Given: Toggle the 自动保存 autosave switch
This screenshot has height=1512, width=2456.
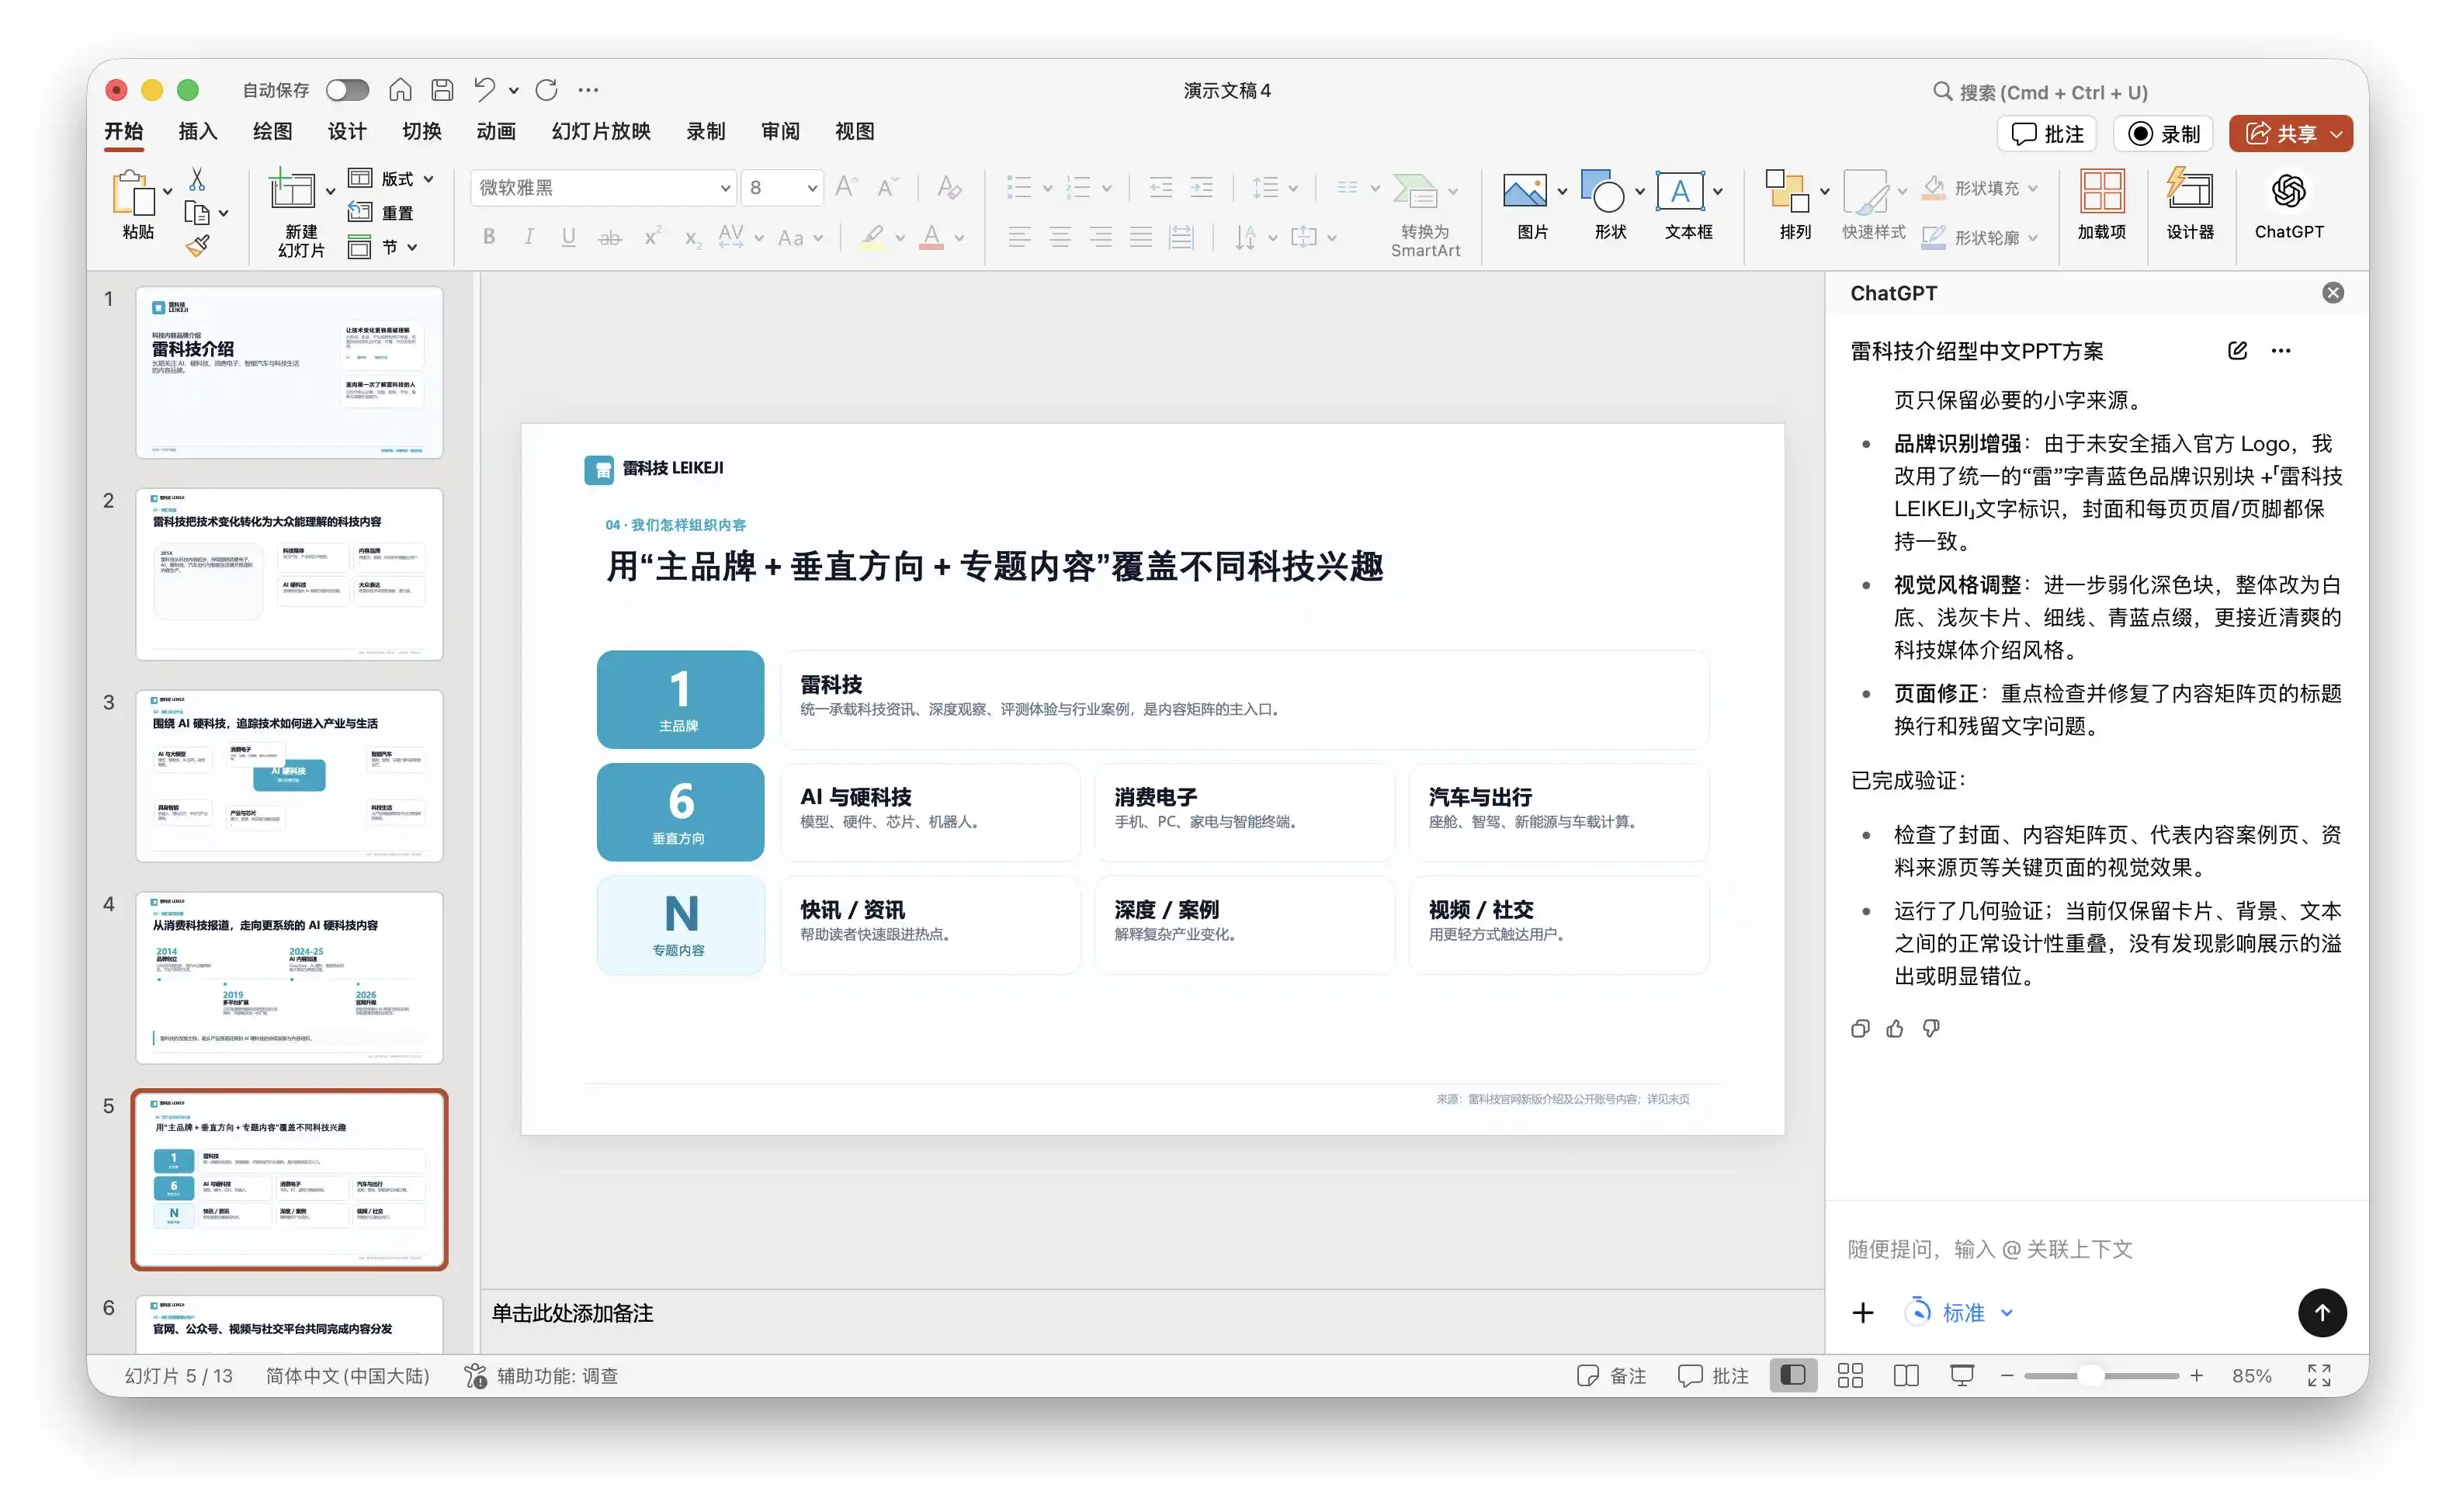Looking at the screenshot, I should pyautogui.click(x=347, y=90).
